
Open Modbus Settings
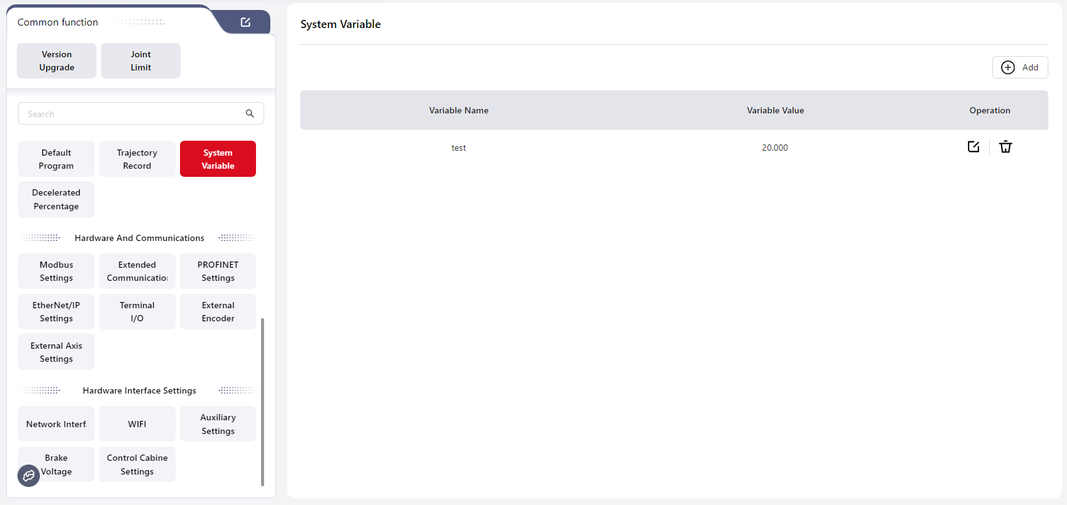coord(56,271)
